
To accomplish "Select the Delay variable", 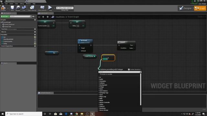I will [5, 43].
